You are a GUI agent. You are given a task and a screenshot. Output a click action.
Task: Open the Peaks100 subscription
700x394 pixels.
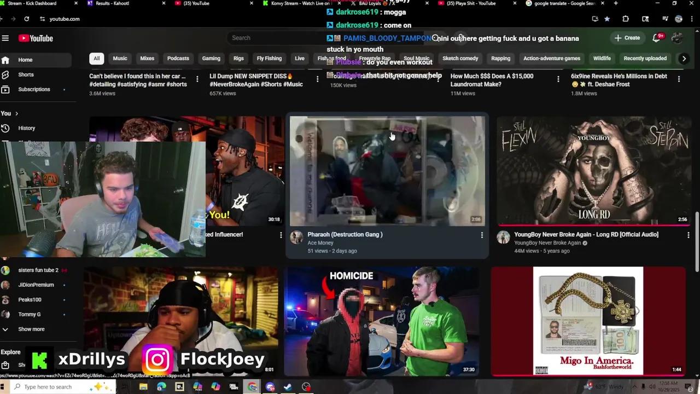[x=36, y=300]
